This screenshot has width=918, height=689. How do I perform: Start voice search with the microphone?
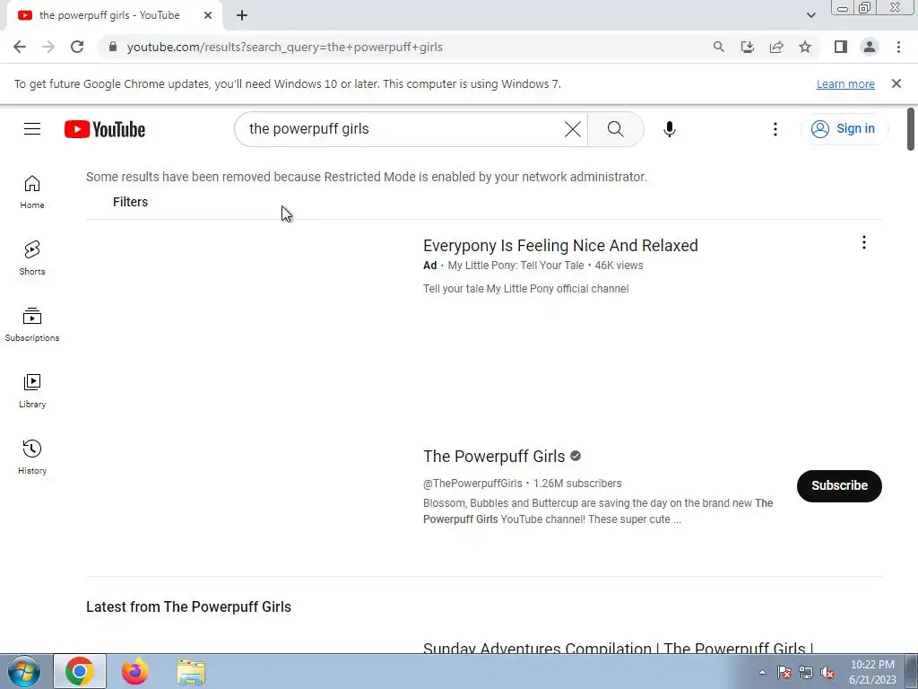[669, 129]
